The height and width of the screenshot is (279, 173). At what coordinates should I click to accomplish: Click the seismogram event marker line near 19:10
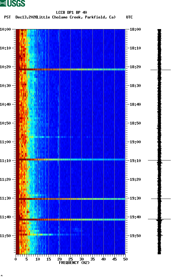tap(159, 160)
